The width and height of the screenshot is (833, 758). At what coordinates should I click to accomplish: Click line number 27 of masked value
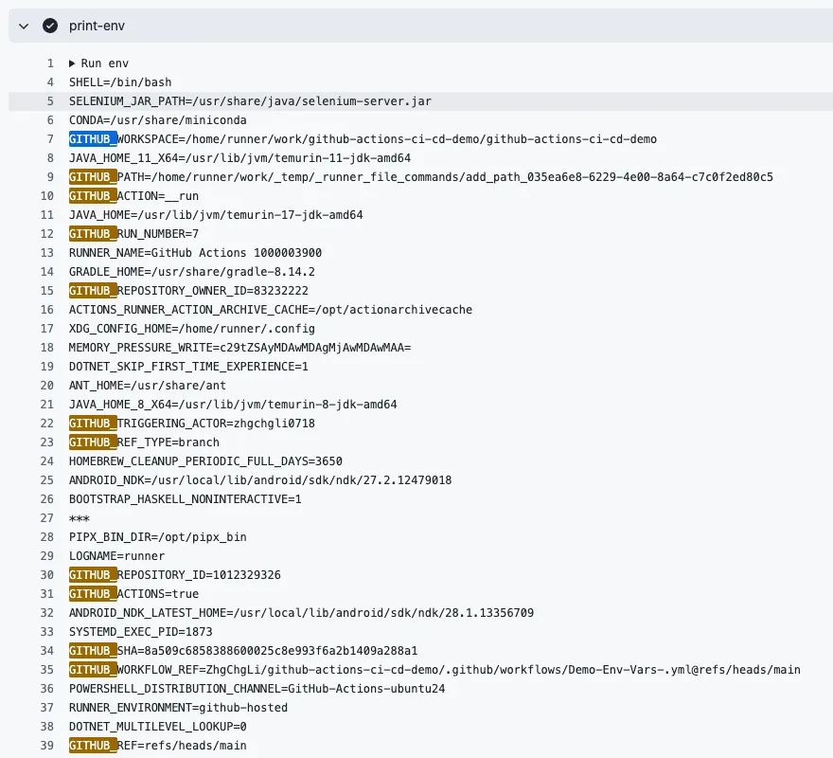pyautogui.click(x=47, y=518)
